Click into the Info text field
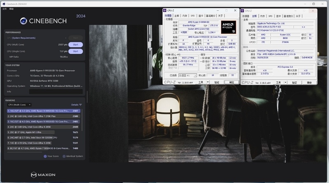Screen dimensions: 329x183 [x=56, y=91]
